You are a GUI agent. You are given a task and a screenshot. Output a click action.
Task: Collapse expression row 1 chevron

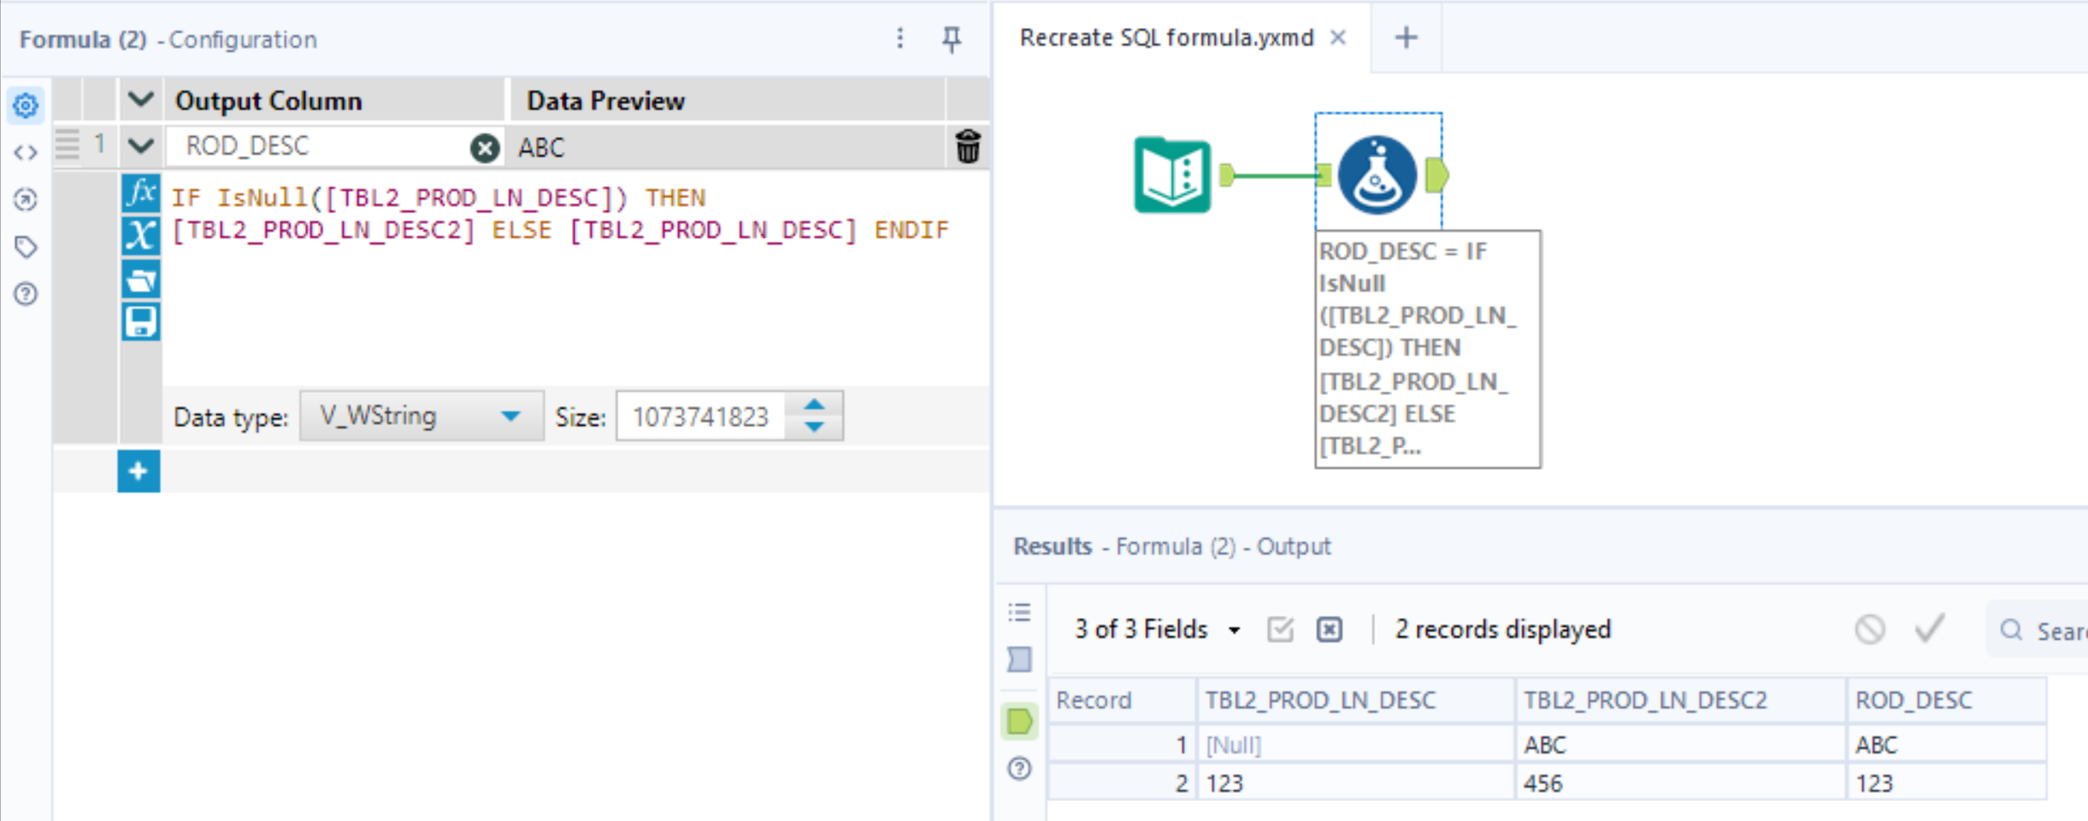141,146
